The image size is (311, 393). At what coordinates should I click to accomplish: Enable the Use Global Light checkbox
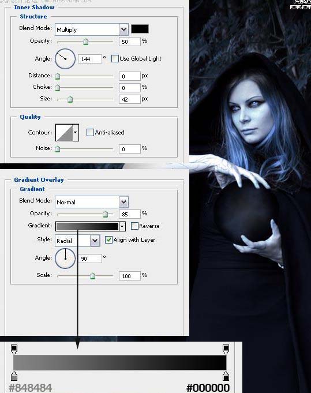pyautogui.click(x=115, y=59)
